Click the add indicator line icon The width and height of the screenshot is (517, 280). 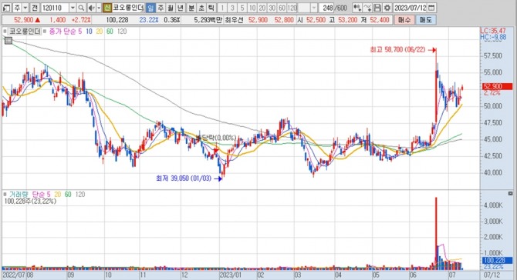click(x=368, y=8)
